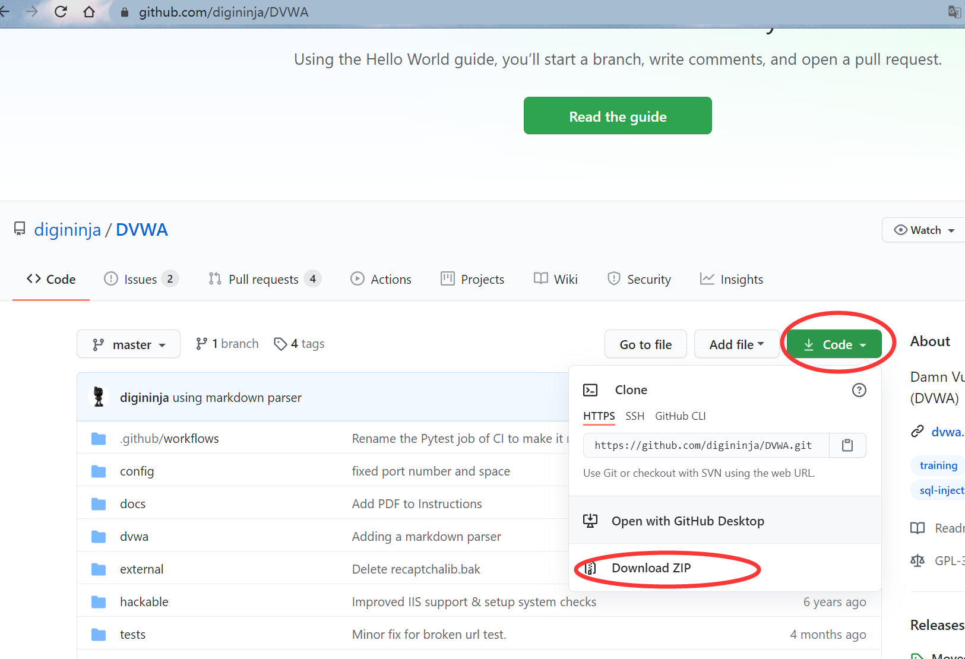Click the Go to file button

coord(646,344)
